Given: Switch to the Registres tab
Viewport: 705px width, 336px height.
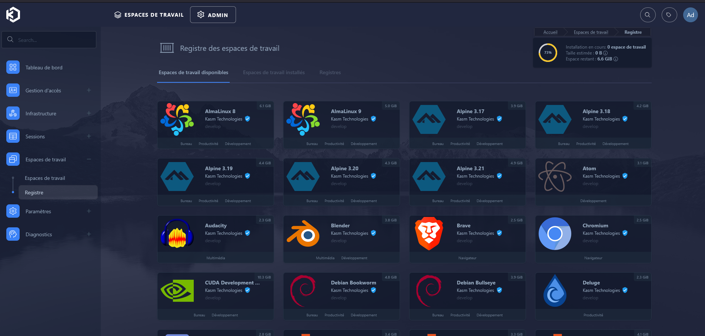Looking at the screenshot, I should 330,72.
